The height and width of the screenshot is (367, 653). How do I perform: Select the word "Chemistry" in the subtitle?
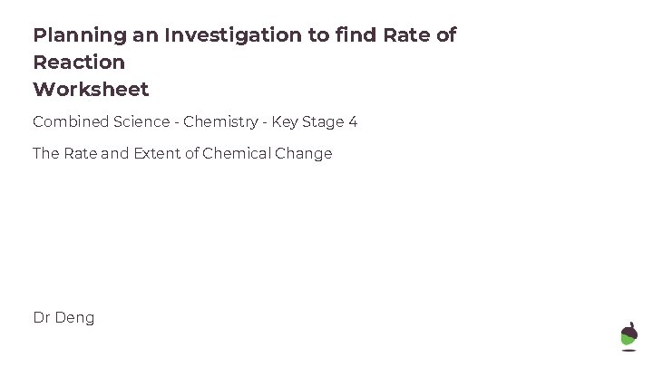[219, 121]
